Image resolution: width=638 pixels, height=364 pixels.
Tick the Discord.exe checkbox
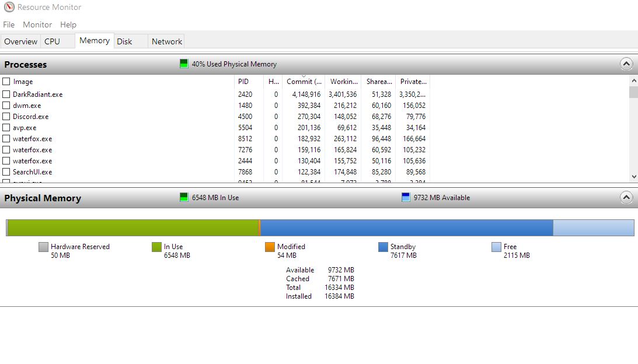6,116
